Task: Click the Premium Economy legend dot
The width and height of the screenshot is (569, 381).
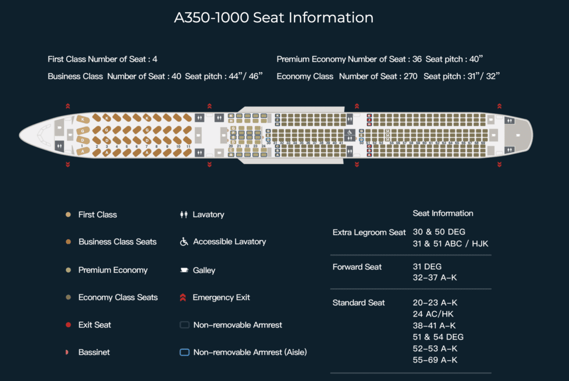Action: (x=68, y=270)
